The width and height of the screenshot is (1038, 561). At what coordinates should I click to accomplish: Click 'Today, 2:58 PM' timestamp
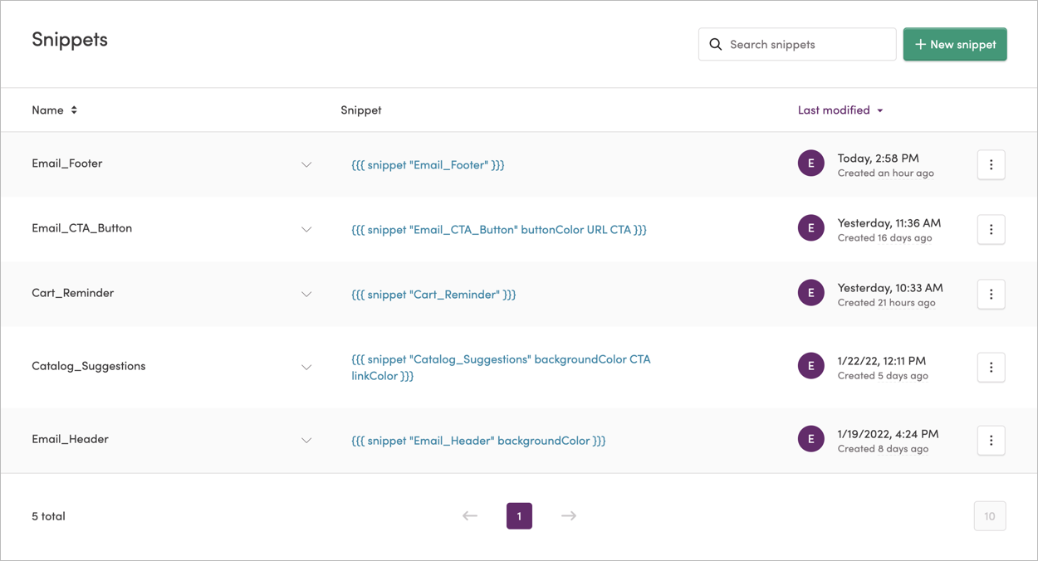tap(879, 158)
